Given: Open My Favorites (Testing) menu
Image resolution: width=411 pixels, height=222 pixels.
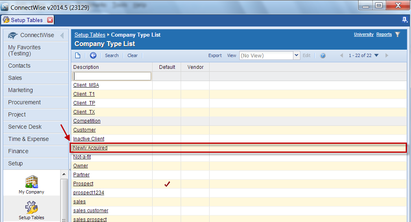Looking at the screenshot, I should point(36,51).
